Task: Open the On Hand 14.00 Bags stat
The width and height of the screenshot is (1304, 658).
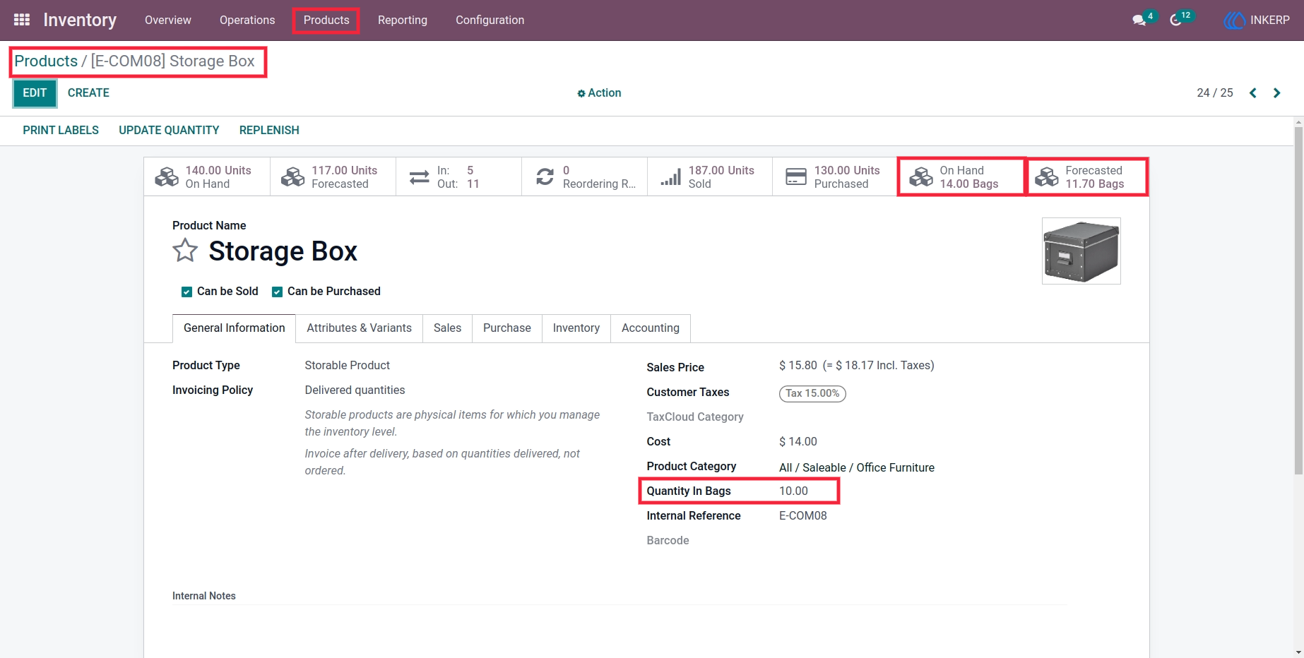Action: click(x=961, y=177)
